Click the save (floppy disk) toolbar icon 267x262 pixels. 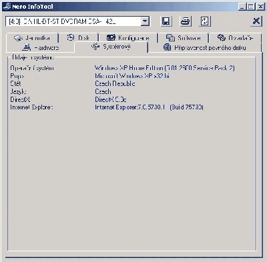point(166,21)
